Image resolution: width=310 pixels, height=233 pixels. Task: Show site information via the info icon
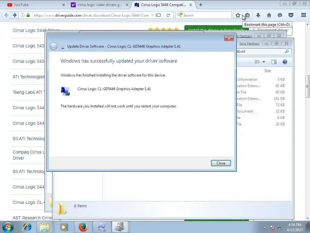click(23, 15)
